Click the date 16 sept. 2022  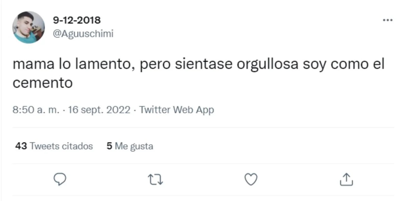[99, 110]
